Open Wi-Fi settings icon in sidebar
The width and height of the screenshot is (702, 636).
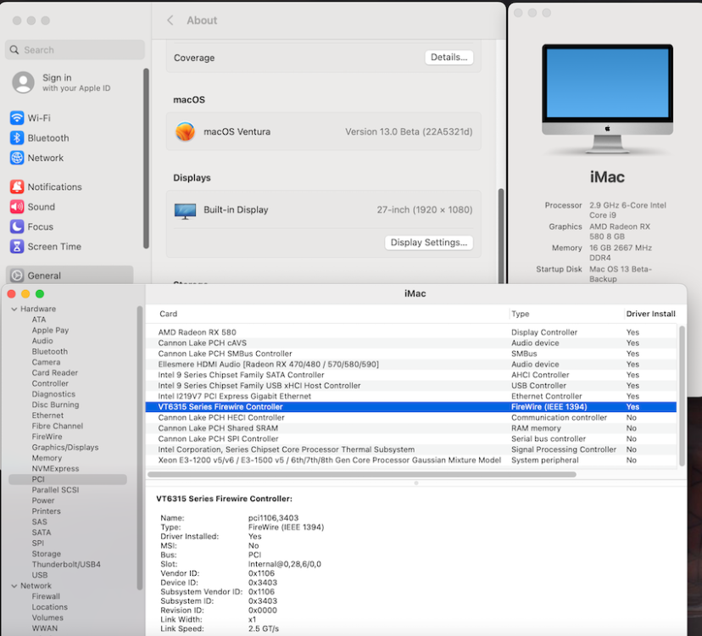coord(17,118)
